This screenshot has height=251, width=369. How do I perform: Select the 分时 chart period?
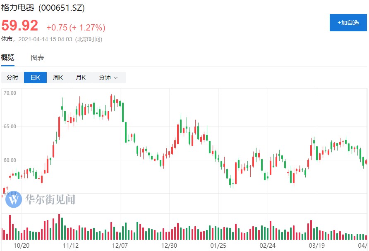pos(12,77)
